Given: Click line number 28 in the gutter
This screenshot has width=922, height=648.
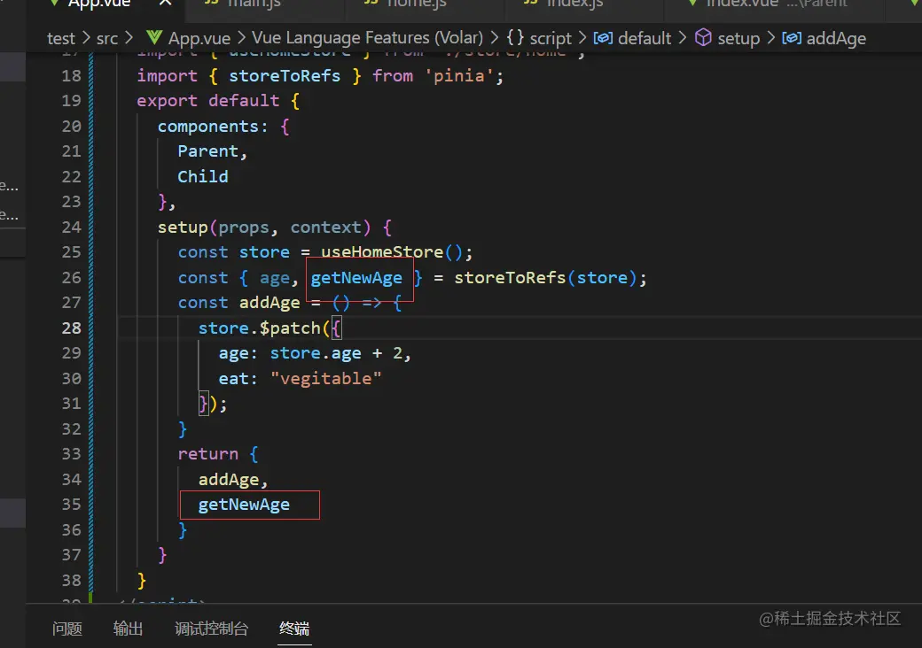Looking at the screenshot, I should click(71, 328).
